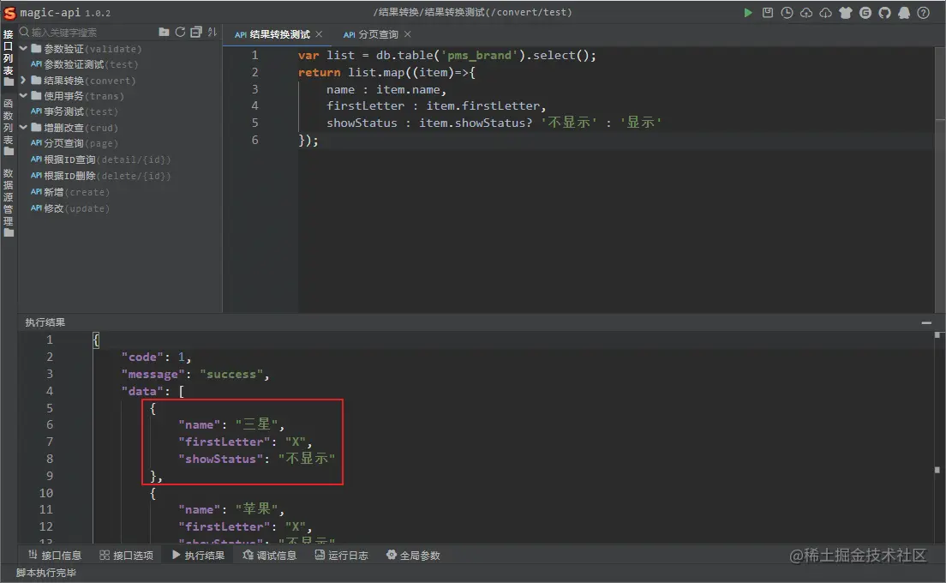
Task: Open the 修改(update) API
Action: [70, 209]
